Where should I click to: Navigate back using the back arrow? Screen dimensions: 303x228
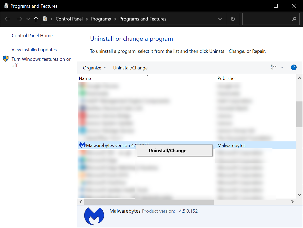[7, 19]
